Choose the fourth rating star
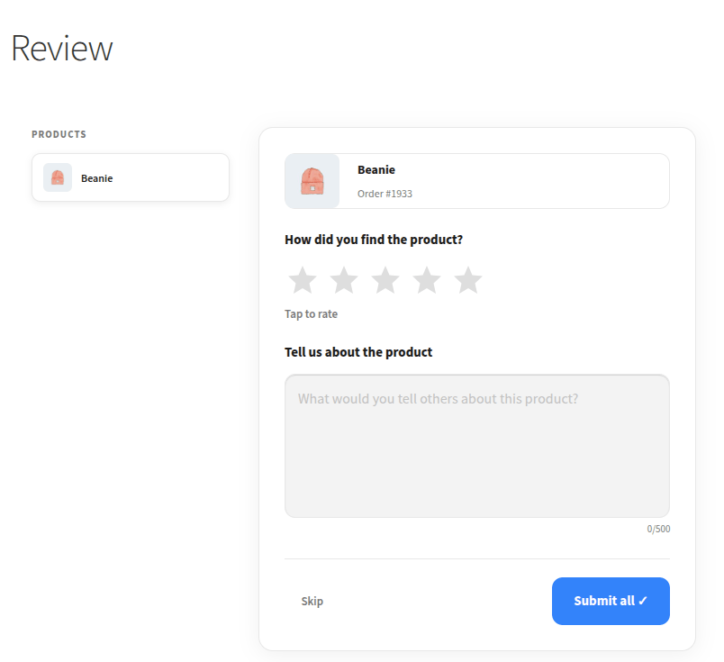 (427, 281)
